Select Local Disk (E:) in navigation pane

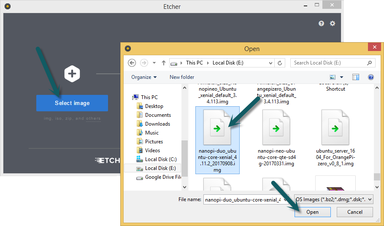coord(153,168)
